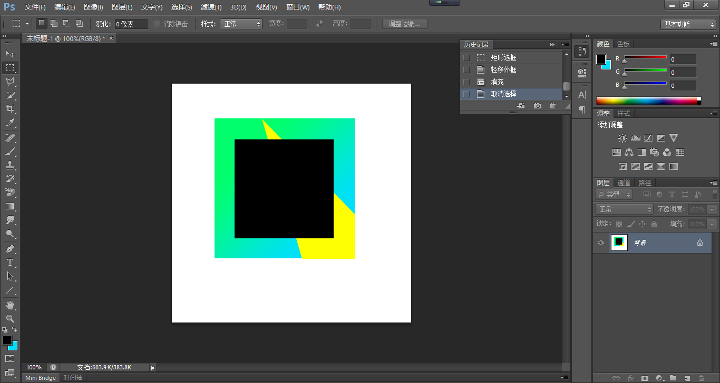This screenshot has width=720, height=383.
Task: Open the 滤镜(T) menu
Action: [x=211, y=7]
